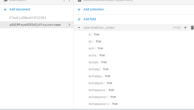Add a nested field to searchables_index map

click(185, 27)
